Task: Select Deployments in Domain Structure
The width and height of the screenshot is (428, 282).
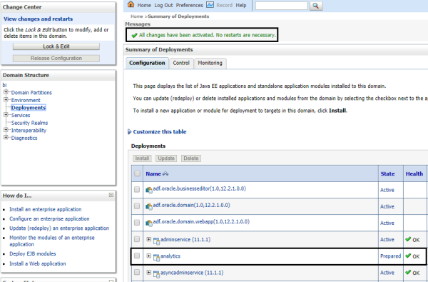Action: click(29, 108)
